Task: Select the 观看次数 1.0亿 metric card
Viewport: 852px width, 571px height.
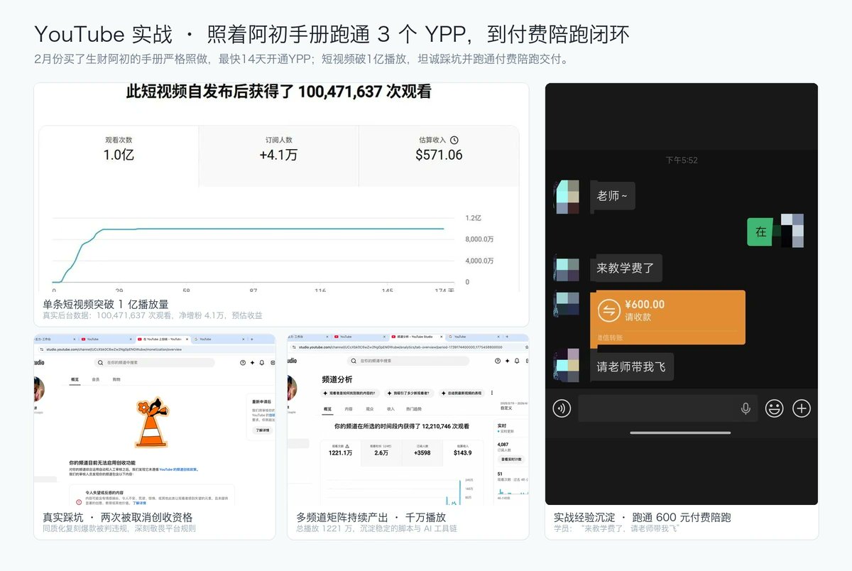Action: pyautogui.click(x=119, y=156)
